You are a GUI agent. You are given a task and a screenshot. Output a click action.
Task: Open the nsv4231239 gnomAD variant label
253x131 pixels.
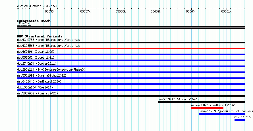pos(226,111)
